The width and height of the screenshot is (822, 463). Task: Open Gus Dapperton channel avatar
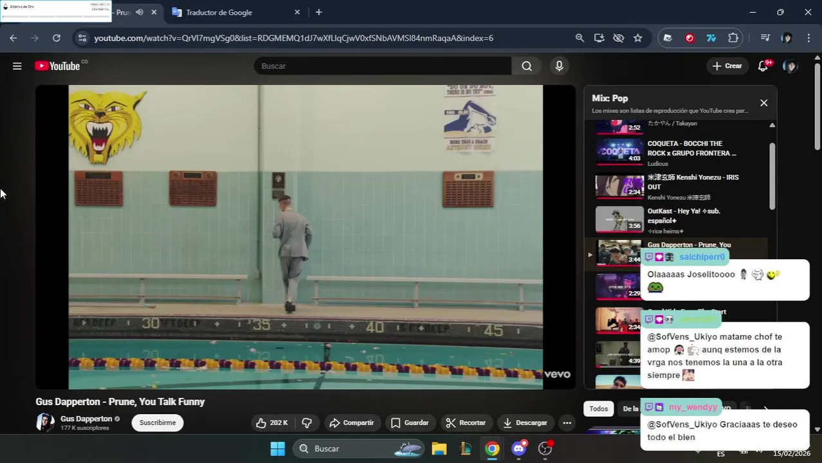click(x=45, y=422)
